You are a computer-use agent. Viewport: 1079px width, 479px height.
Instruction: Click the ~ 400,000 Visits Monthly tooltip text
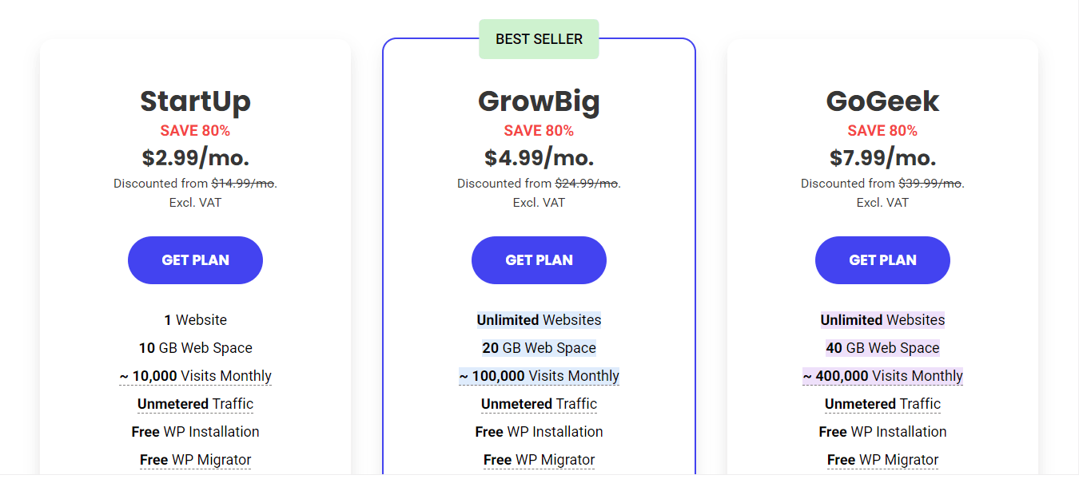(x=882, y=376)
